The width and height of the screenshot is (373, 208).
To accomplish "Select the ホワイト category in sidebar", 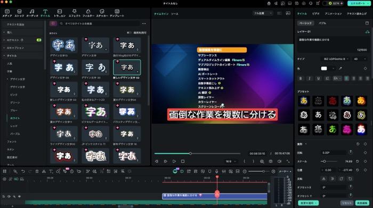I will (x=15, y=118).
